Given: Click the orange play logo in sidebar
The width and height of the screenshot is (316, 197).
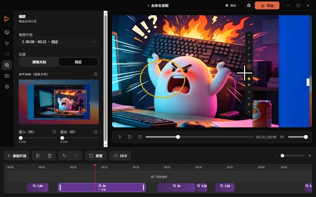Looking at the screenshot, I should click(x=6, y=19).
